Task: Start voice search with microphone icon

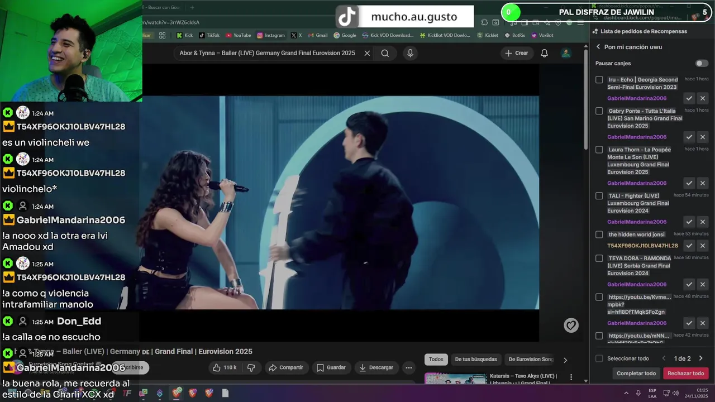Action: click(x=410, y=53)
